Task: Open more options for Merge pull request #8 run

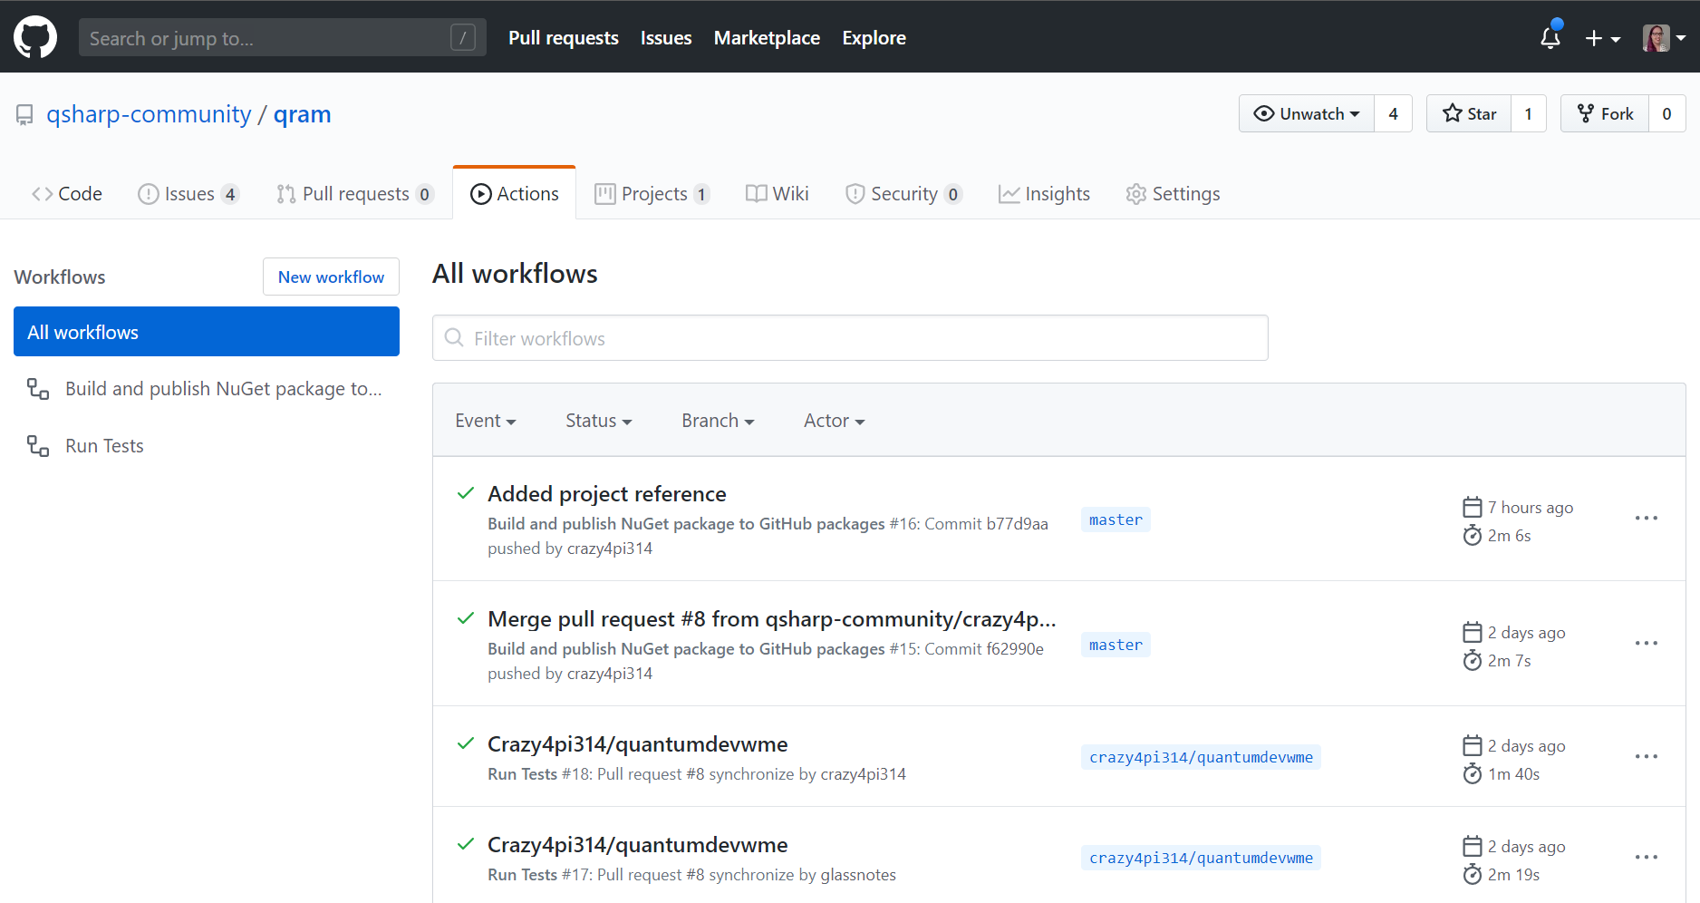Action: click(x=1646, y=643)
